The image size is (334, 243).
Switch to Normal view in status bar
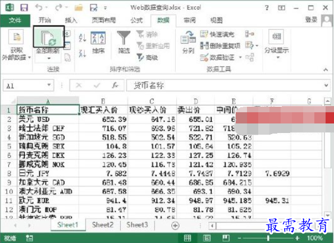point(187,238)
